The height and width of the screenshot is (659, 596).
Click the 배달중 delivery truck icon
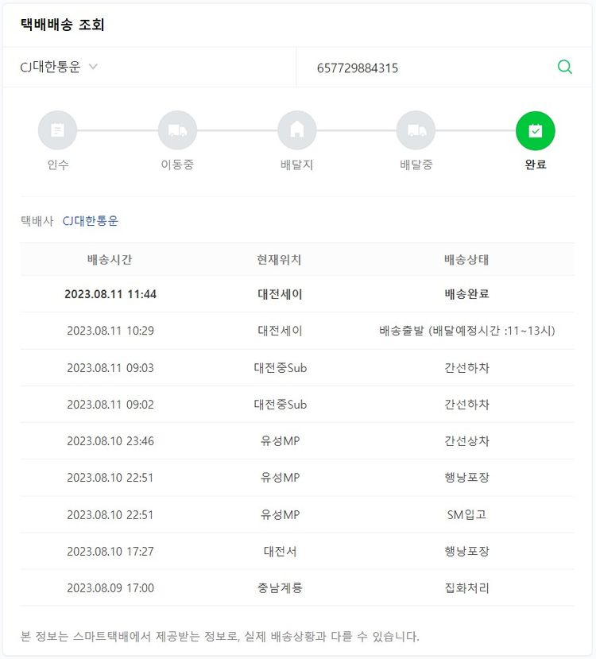point(416,130)
